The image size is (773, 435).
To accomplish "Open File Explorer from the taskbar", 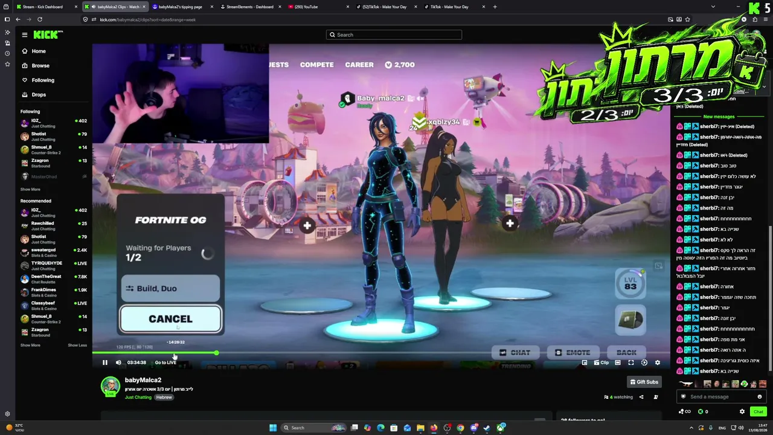I will 420,428.
